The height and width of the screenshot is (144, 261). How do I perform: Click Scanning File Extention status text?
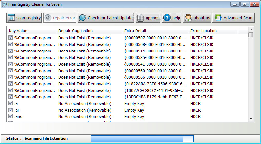[46, 138]
